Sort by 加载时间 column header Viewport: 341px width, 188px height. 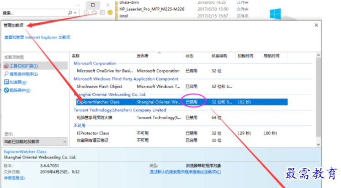pyautogui.click(x=245, y=56)
